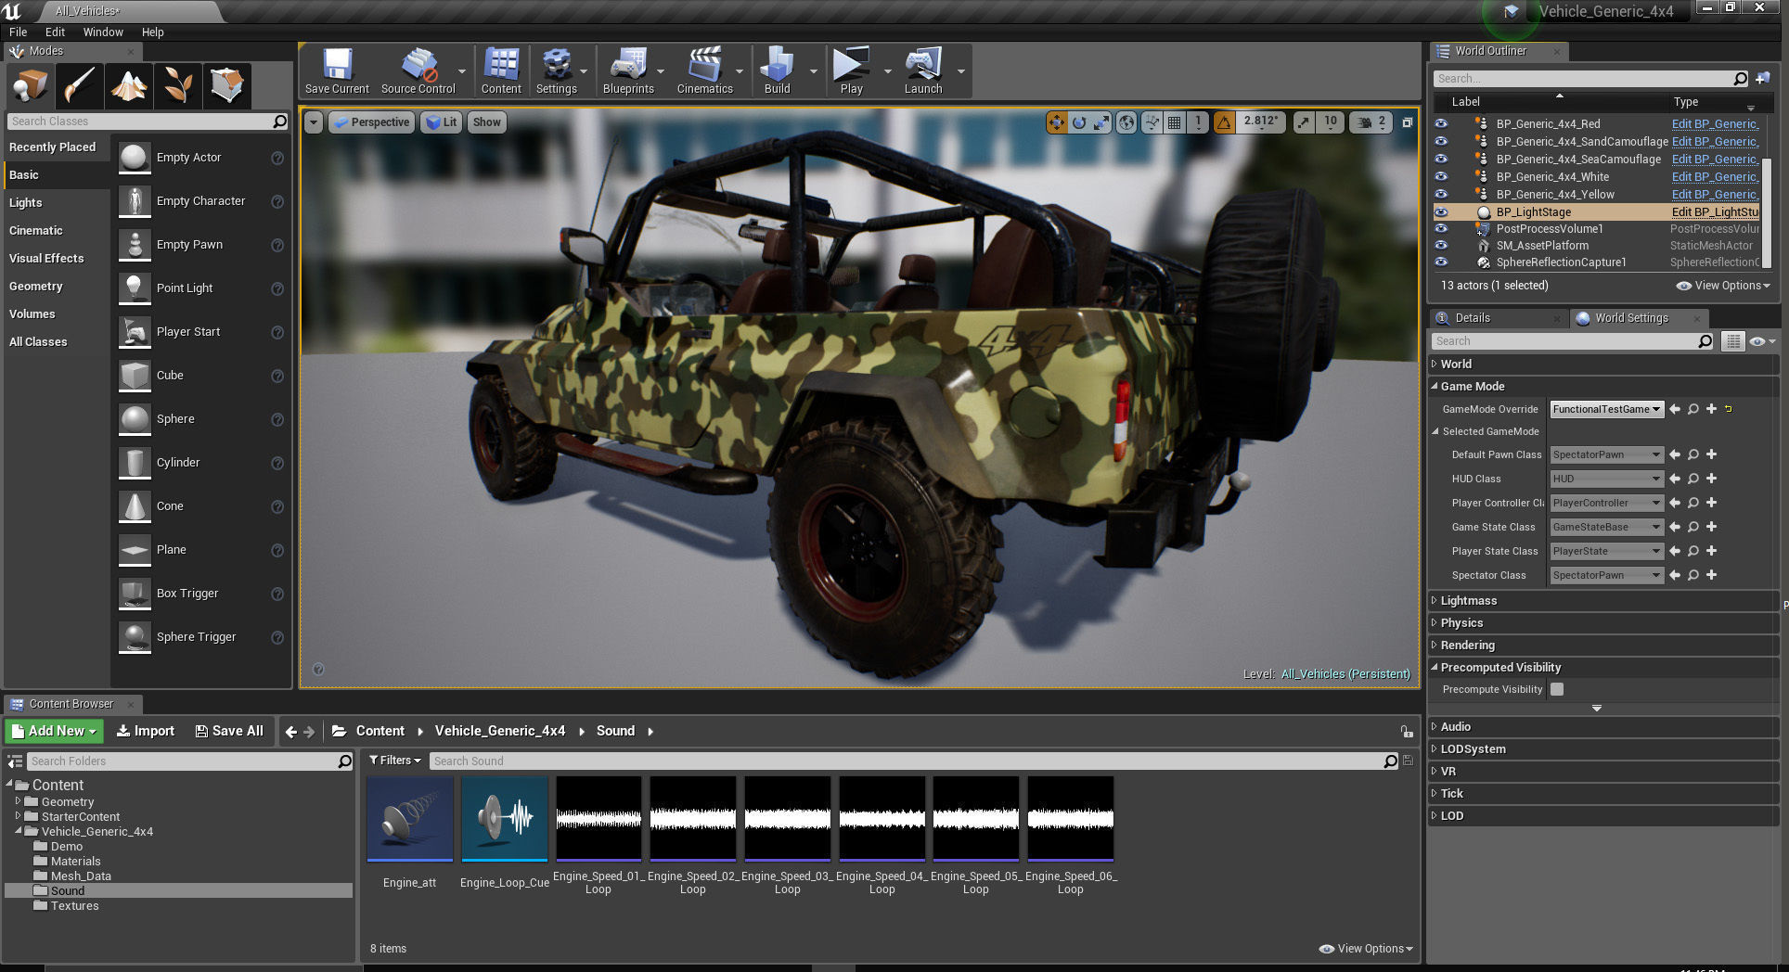Toggle scale snapping in viewport
This screenshot has width=1789, height=972.
click(1304, 121)
